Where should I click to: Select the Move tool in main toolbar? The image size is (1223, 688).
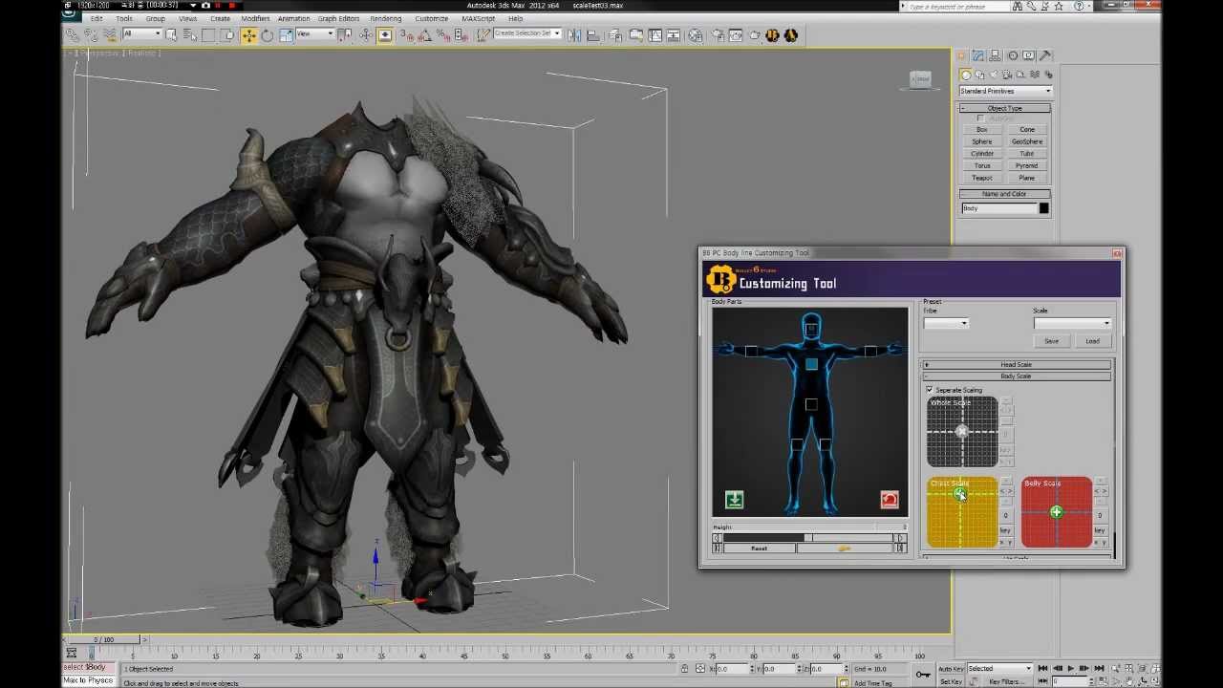[248, 35]
